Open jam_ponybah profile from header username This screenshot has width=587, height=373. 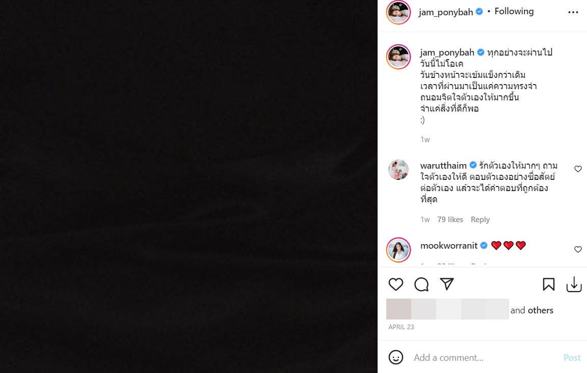point(445,12)
